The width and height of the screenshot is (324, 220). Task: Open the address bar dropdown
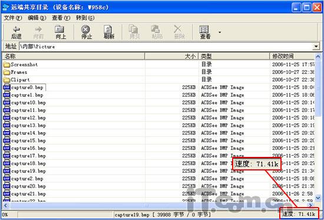pyautogui.click(x=316, y=47)
